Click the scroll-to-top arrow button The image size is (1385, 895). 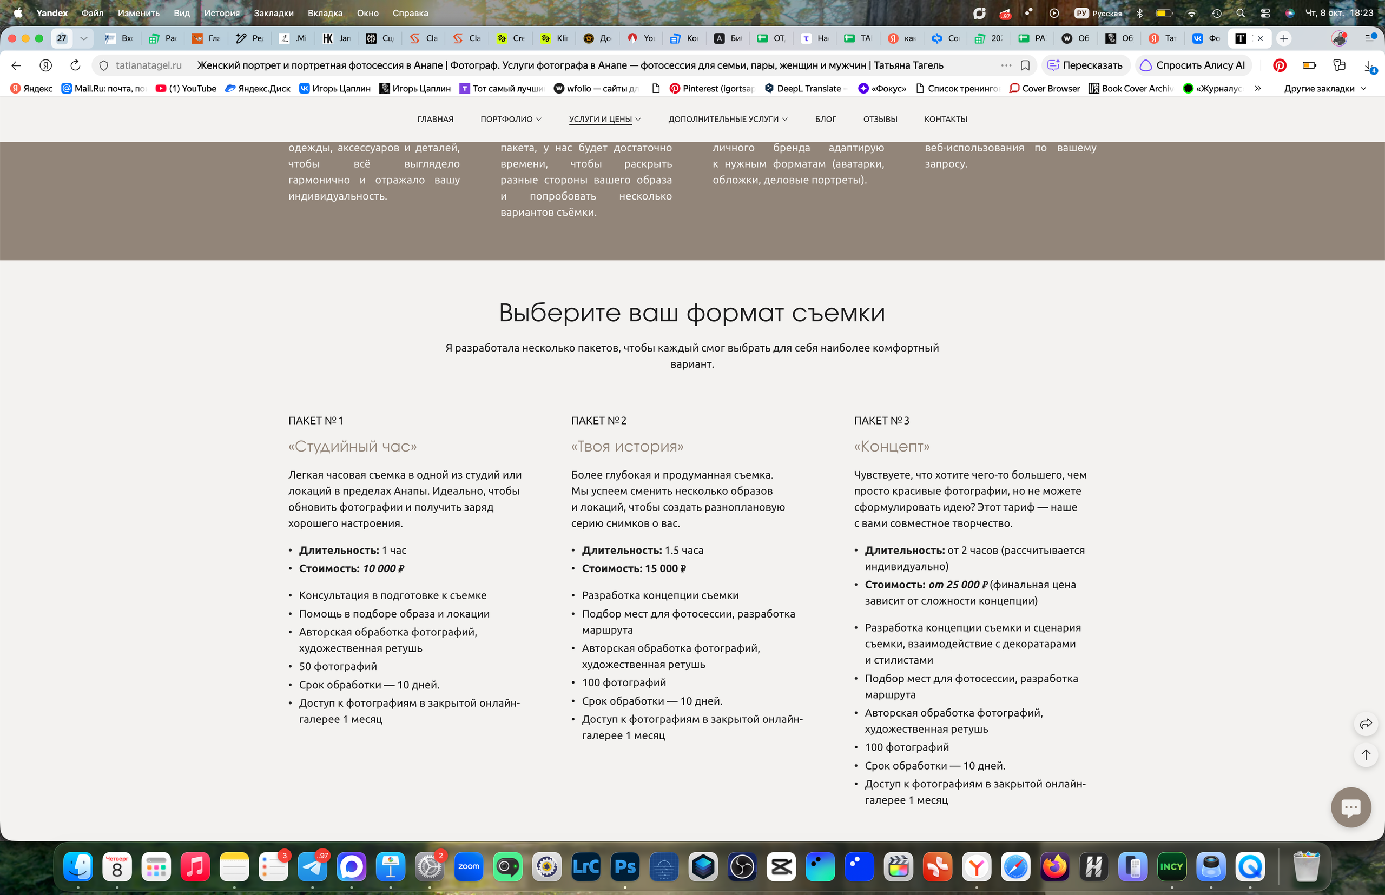[1365, 754]
